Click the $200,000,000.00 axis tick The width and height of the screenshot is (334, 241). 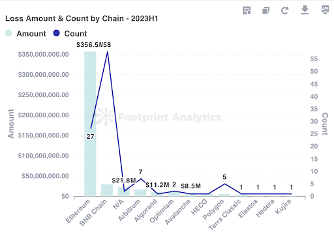(43, 115)
